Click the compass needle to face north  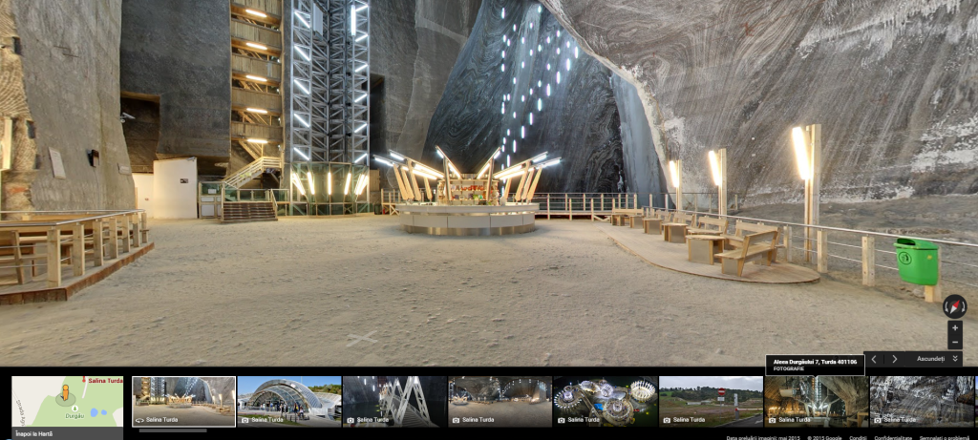955,306
